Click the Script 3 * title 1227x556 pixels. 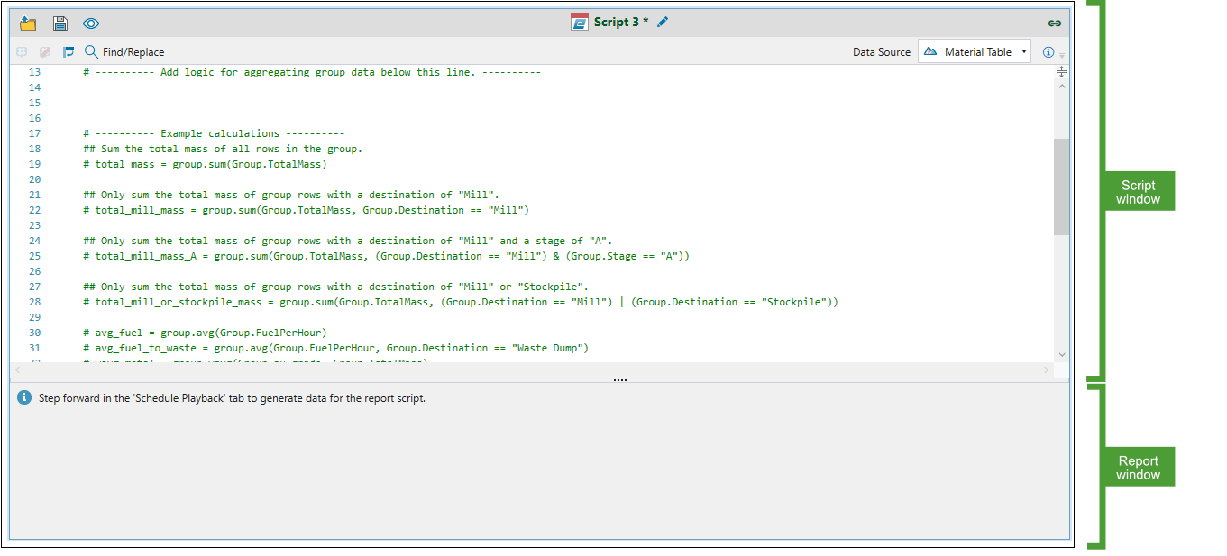tap(621, 23)
